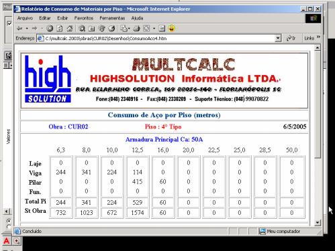This screenshot has height=251, width=335.
Task: Open the Favoritos menu
Action: click(x=84, y=18)
